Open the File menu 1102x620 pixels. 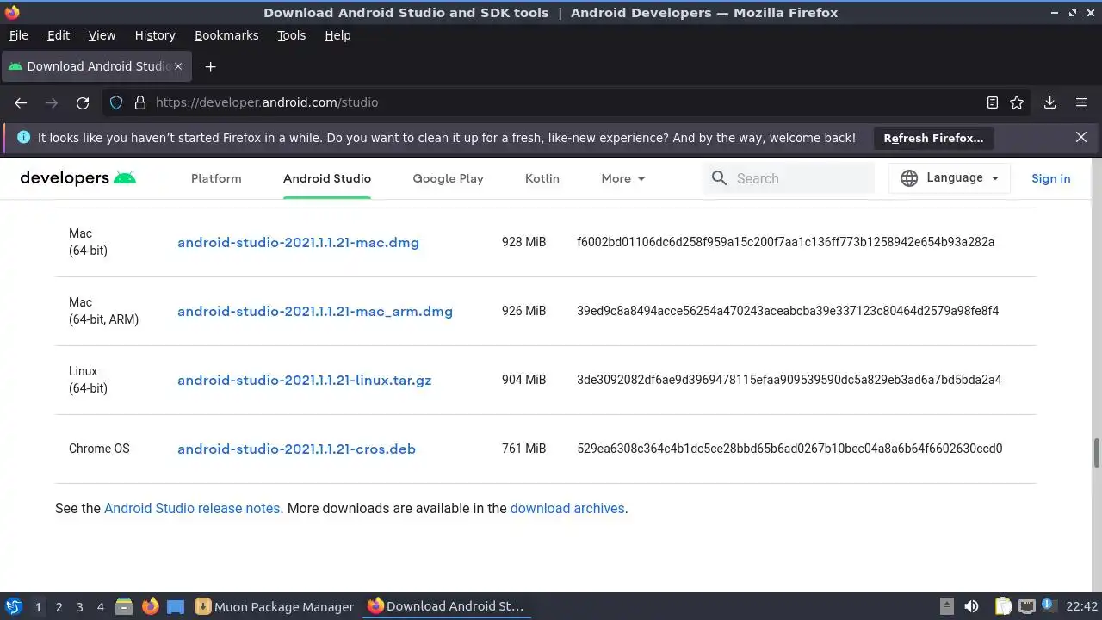pyautogui.click(x=18, y=35)
